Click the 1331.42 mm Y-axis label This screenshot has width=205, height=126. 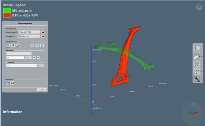53,86
